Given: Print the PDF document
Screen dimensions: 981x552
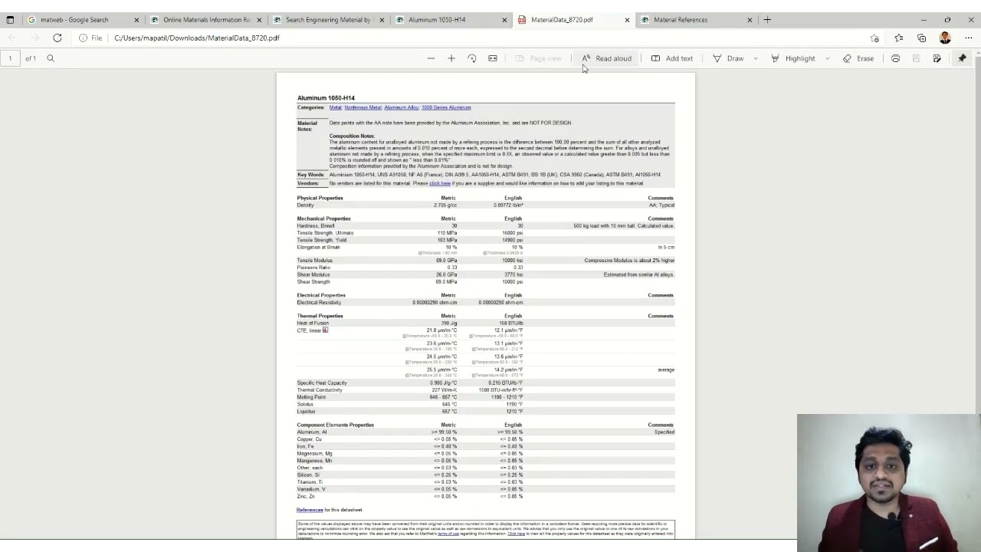Looking at the screenshot, I should [x=895, y=58].
